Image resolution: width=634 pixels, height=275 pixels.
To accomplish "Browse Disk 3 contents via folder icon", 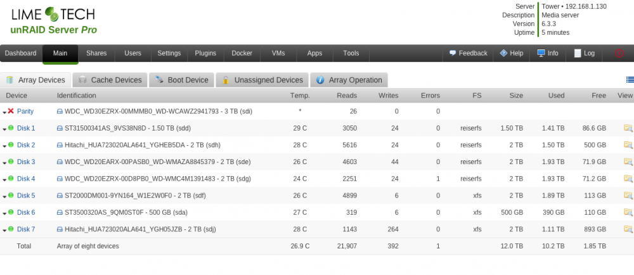I will pos(628,162).
